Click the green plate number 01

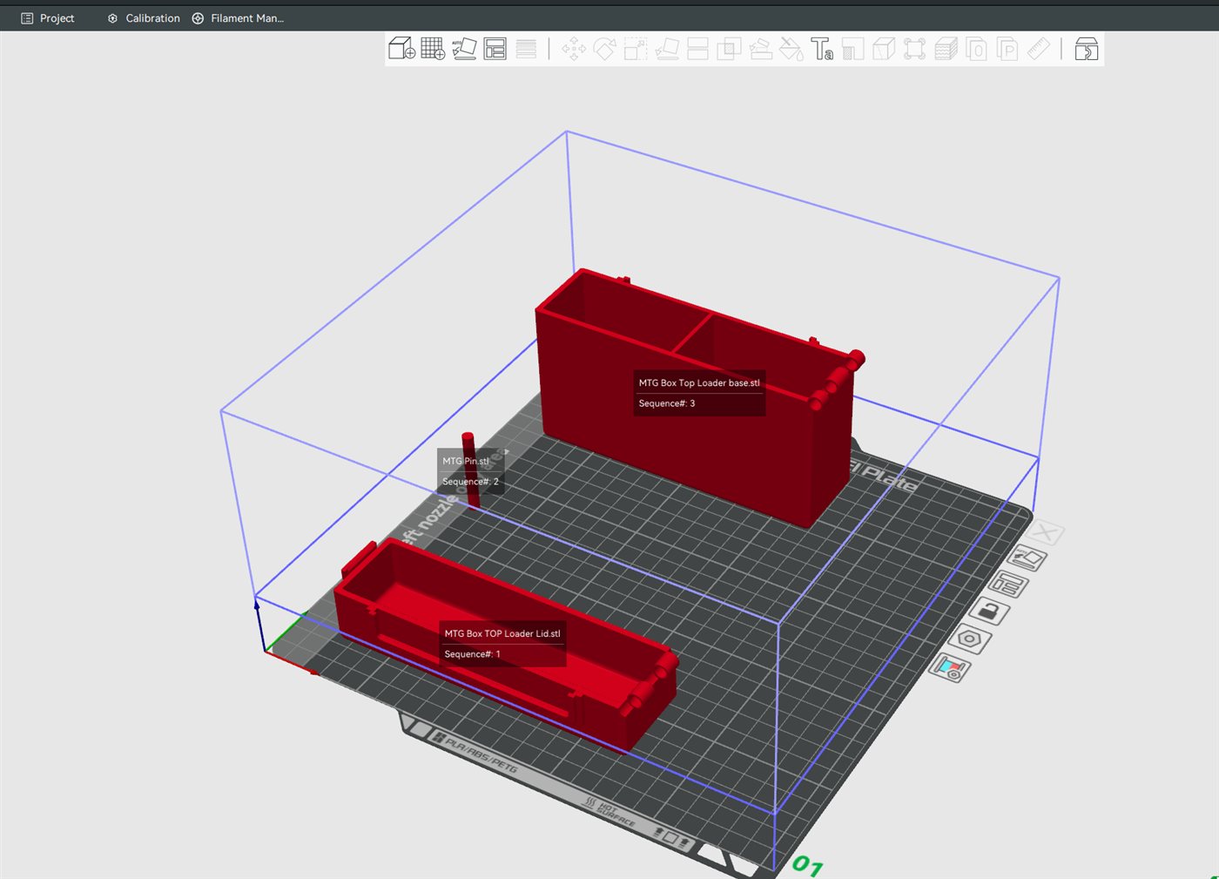point(807,865)
